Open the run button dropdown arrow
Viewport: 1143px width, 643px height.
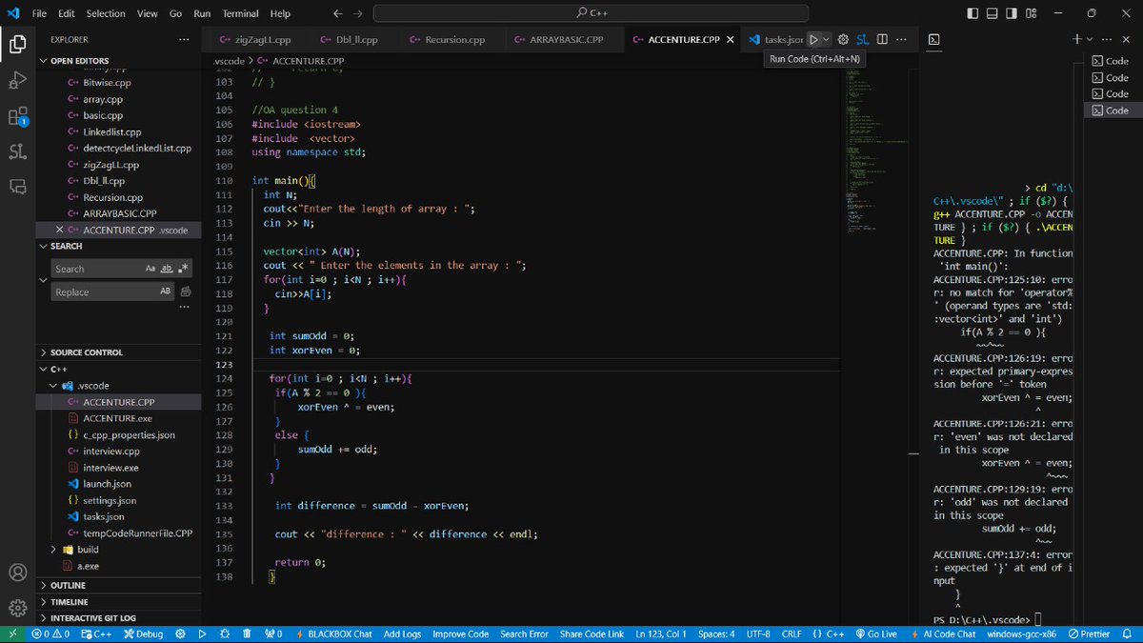[x=826, y=39]
